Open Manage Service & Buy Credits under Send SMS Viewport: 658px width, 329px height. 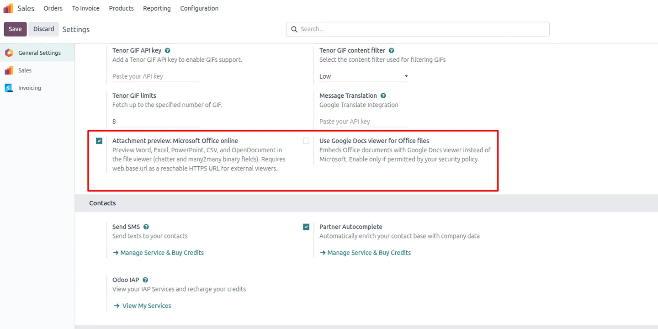[x=158, y=253]
